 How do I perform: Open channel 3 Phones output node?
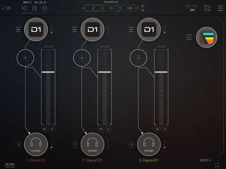(149, 144)
